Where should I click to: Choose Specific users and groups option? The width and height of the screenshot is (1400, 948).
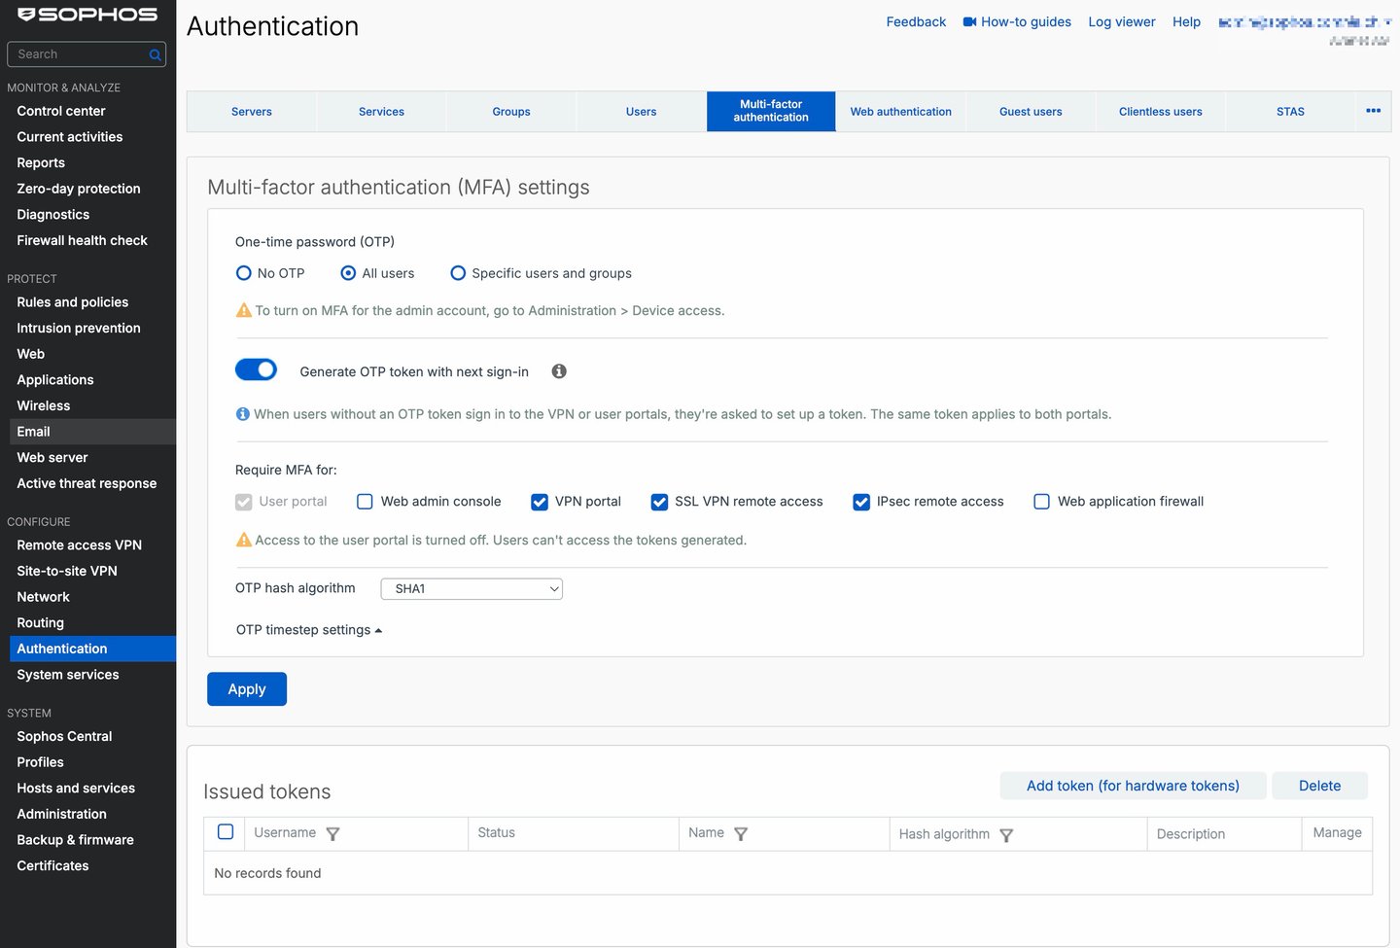[458, 273]
